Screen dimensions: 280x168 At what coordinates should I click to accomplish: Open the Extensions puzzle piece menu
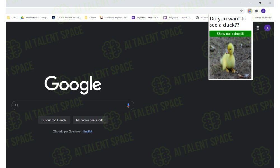(x=256, y=11)
